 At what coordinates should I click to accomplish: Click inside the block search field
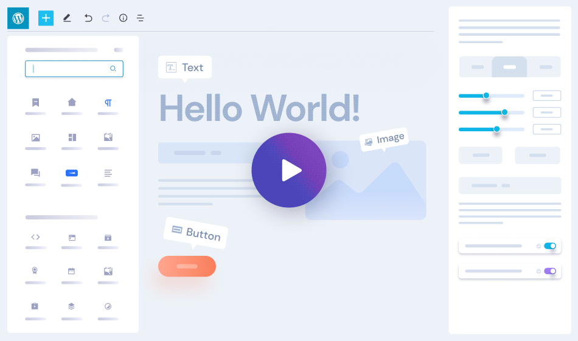point(74,69)
